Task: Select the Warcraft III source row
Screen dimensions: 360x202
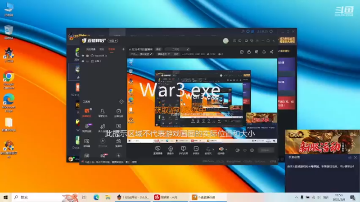Action: pyautogui.click(x=103, y=56)
